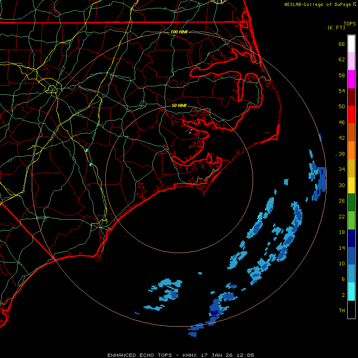Click the legend value 50
Screen dimensions: 358x358
(342, 107)
